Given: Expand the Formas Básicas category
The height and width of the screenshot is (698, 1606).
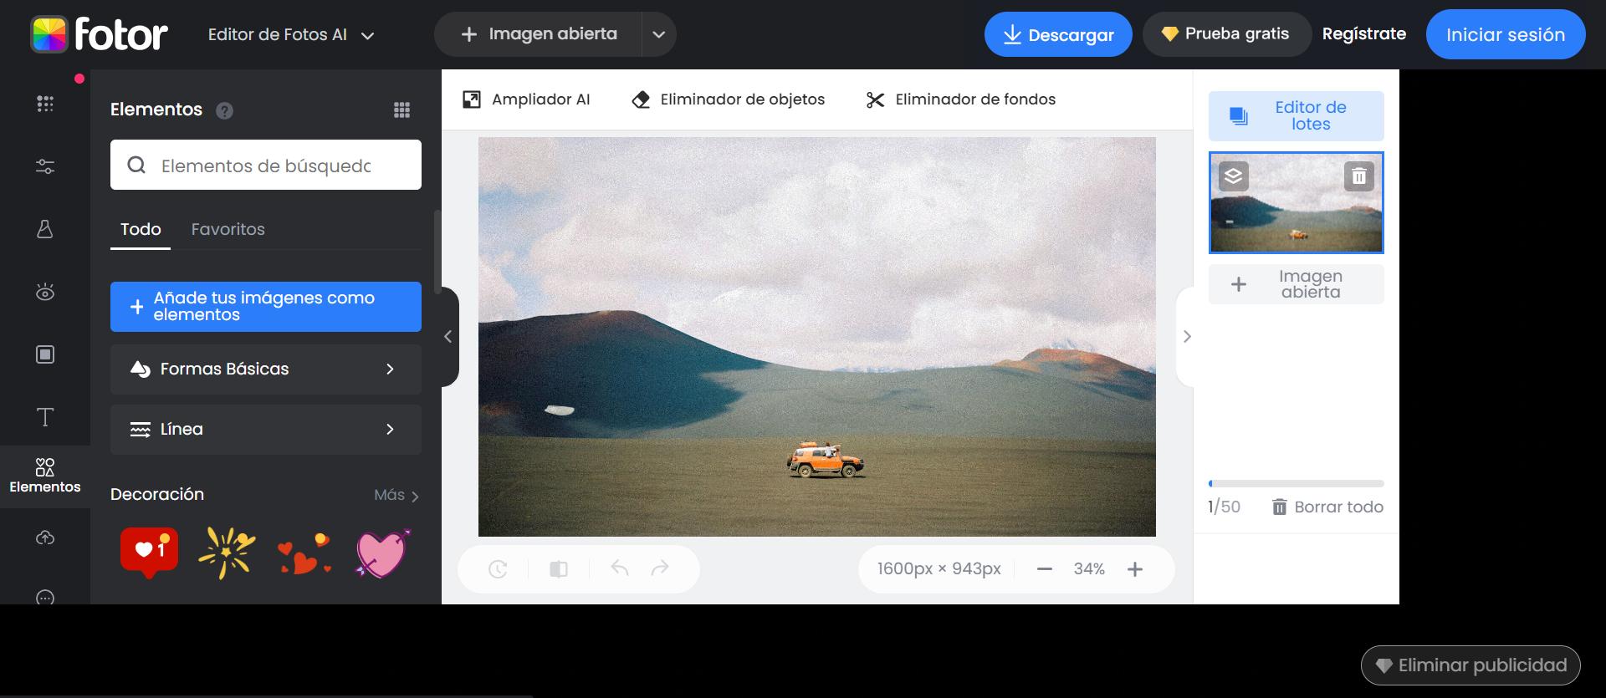Looking at the screenshot, I should pyautogui.click(x=266, y=369).
